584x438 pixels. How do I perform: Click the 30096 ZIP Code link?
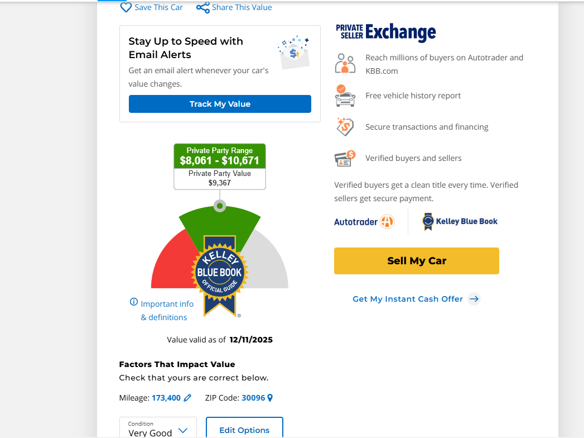[x=253, y=398]
